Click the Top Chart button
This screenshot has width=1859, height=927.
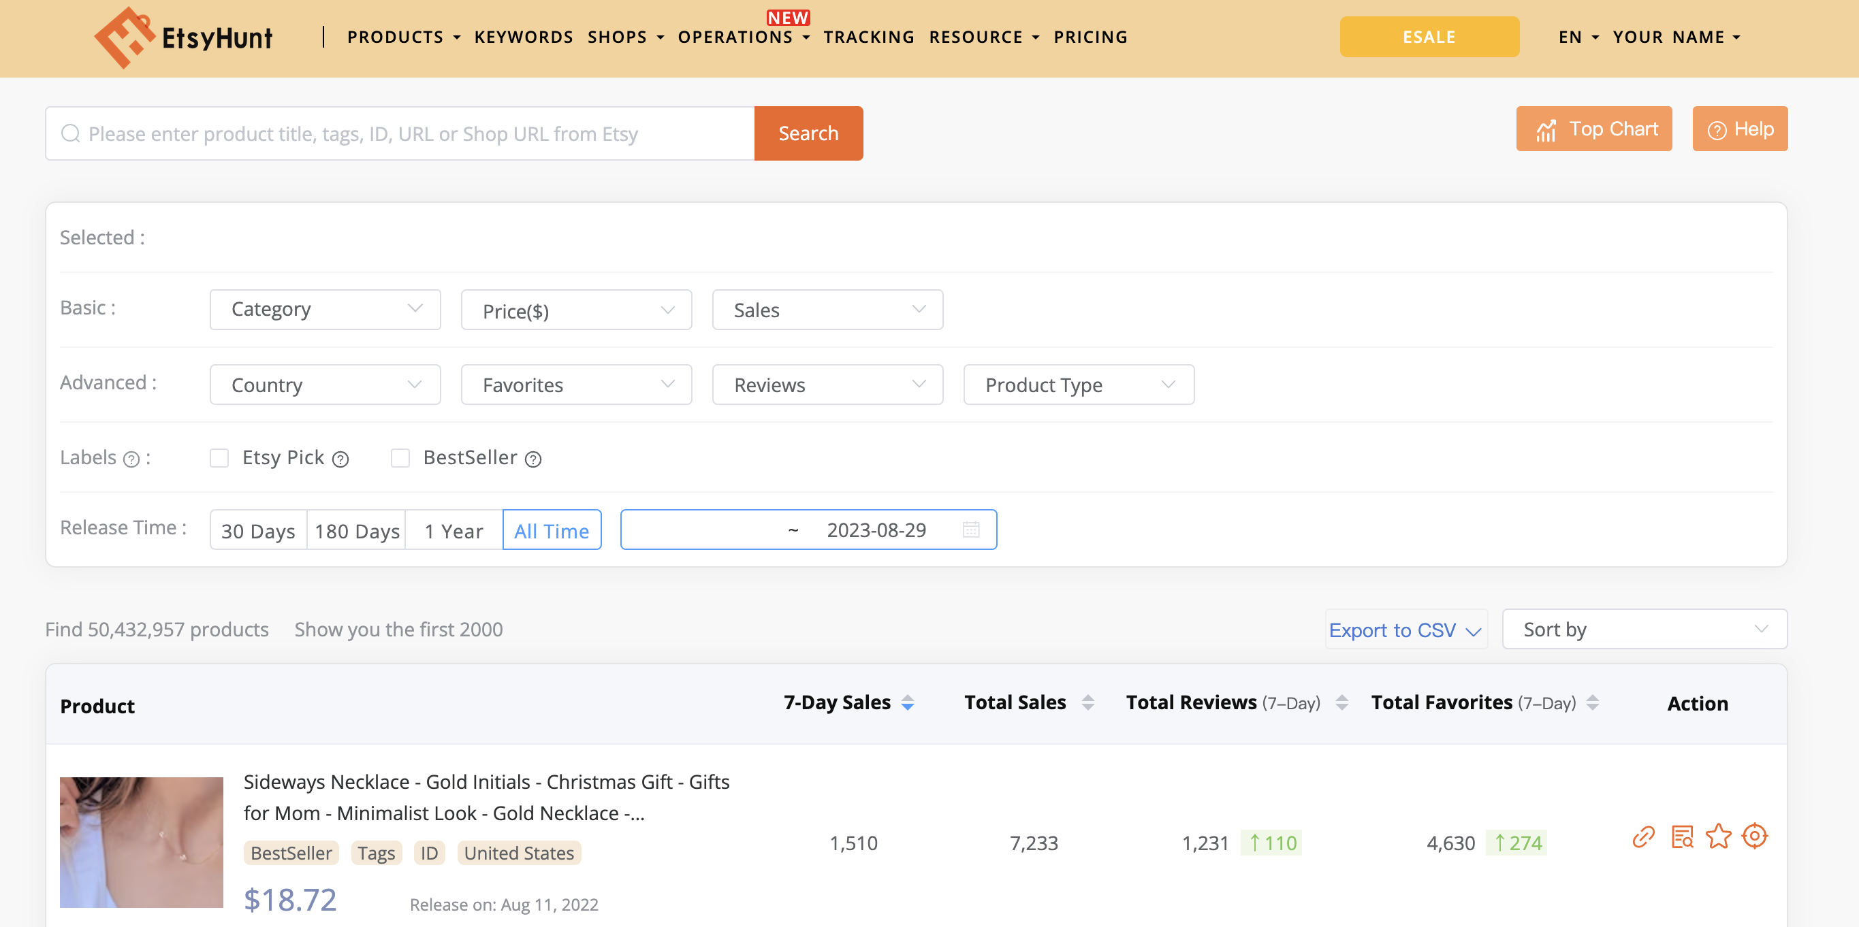point(1593,129)
